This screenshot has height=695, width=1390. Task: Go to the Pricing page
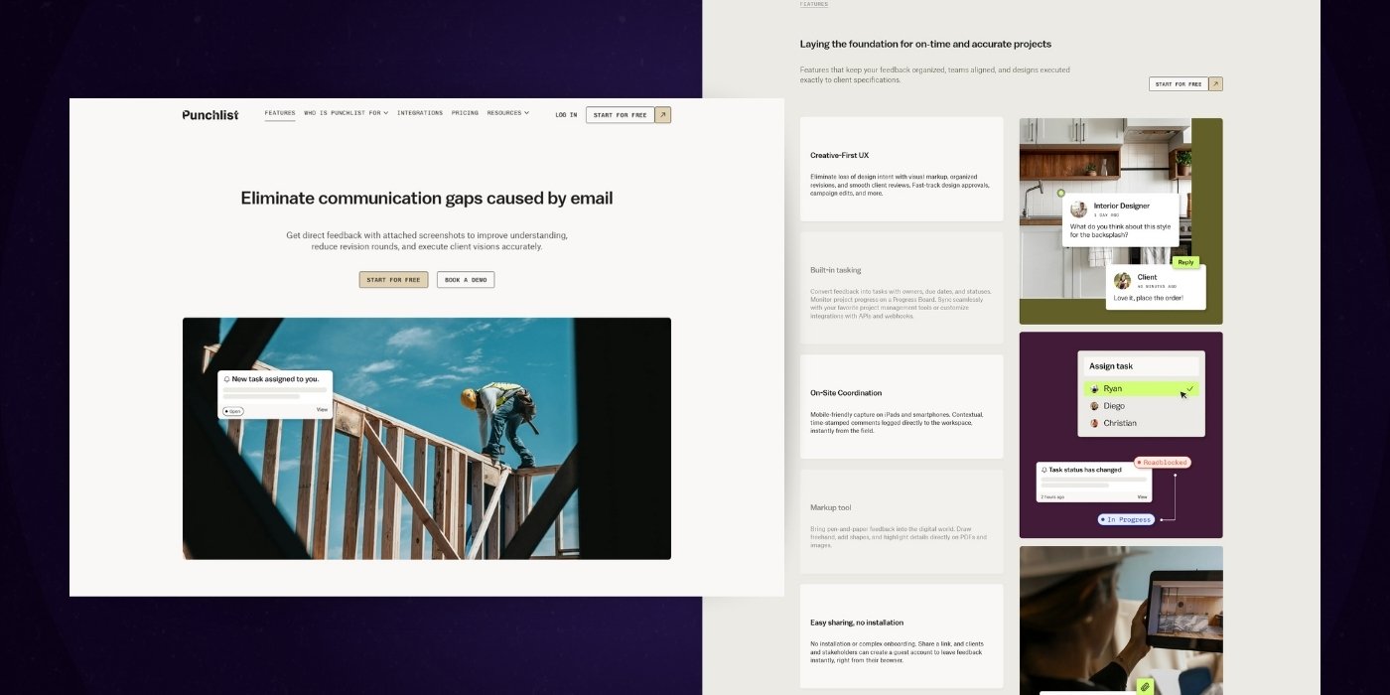pos(465,113)
